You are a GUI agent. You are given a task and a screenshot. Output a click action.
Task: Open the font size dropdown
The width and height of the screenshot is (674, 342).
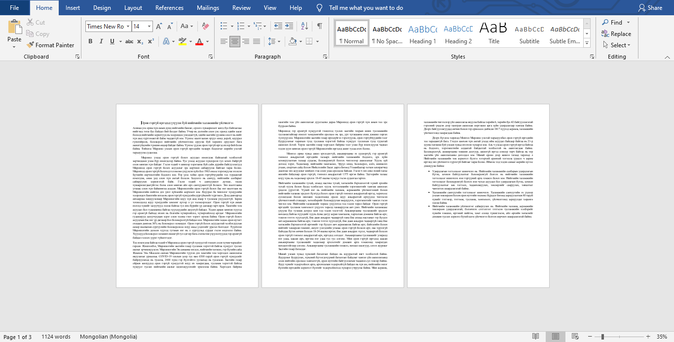(150, 27)
